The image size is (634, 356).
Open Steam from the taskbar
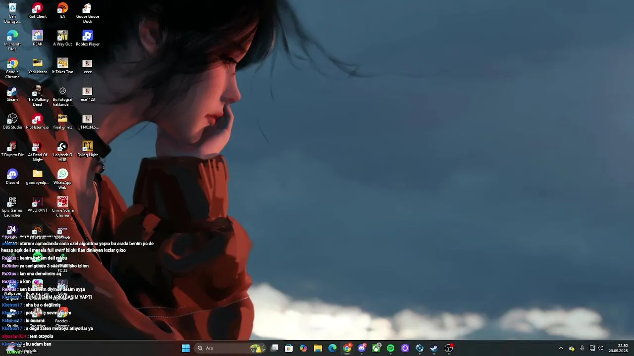click(x=434, y=348)
